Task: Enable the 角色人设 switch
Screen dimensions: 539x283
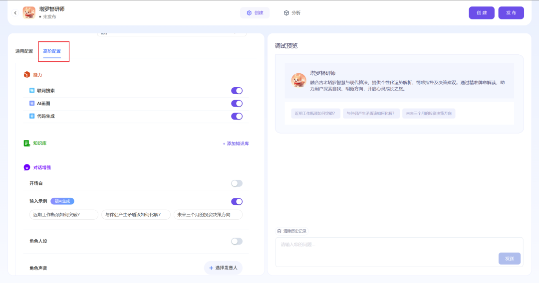Action: (237, 242)
